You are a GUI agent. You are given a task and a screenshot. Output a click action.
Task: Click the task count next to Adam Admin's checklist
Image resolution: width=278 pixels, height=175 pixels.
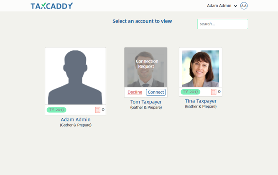tap(103, 110)
